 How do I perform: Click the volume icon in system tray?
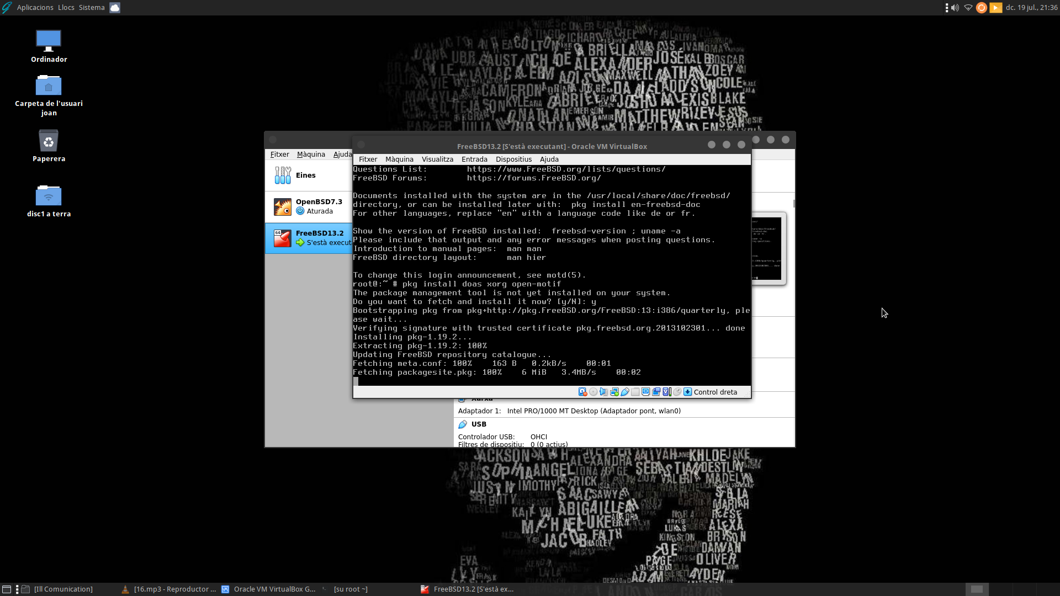point(955,8)
